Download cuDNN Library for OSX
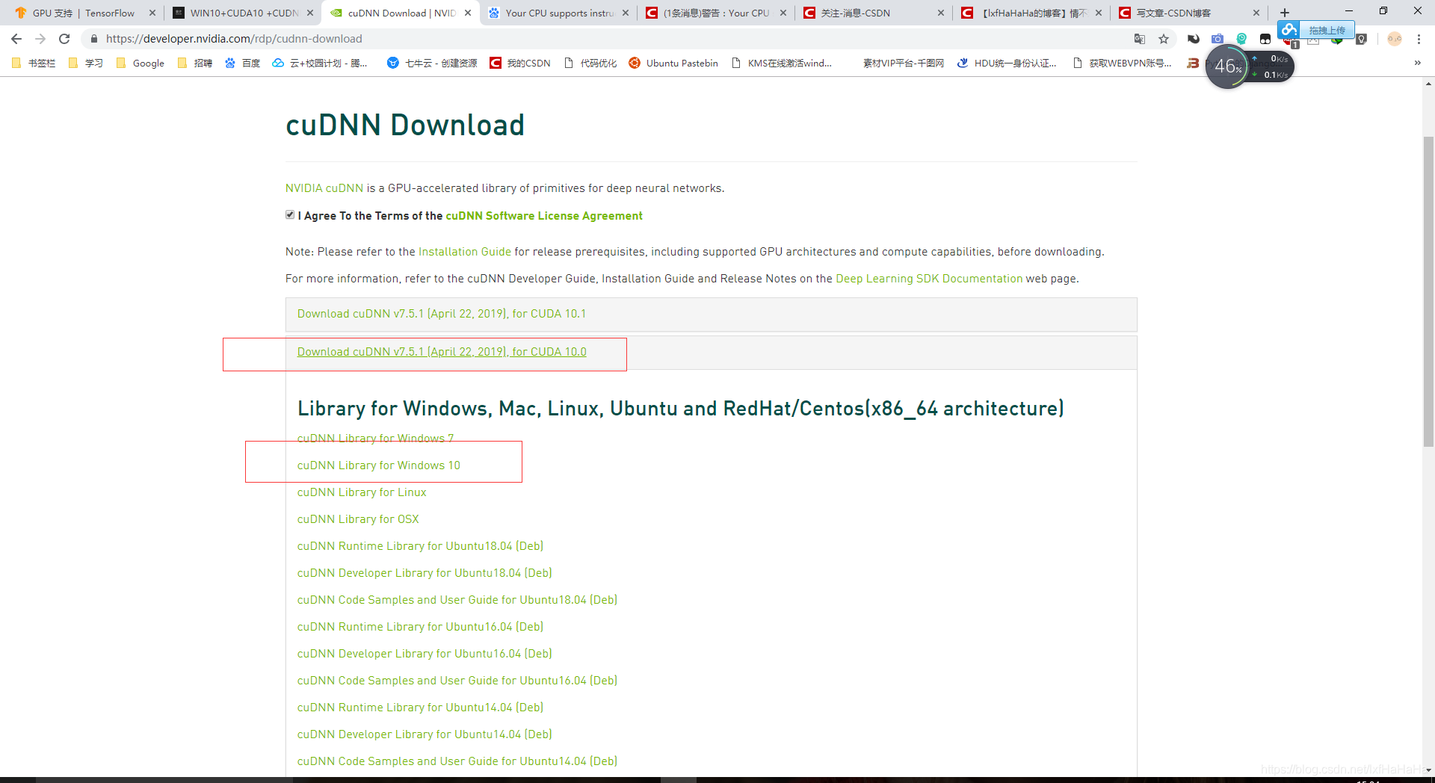The width and height of the screenshot is (1435, 783). [358, 519]
